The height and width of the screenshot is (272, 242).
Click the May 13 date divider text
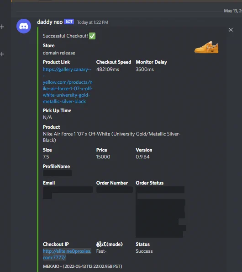[233, 11]
